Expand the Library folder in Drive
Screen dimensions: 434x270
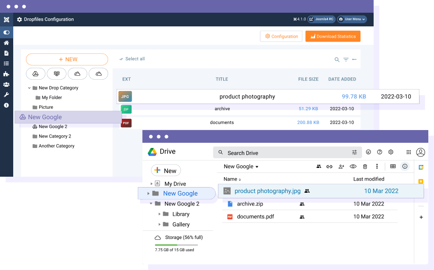pos(159,214)
